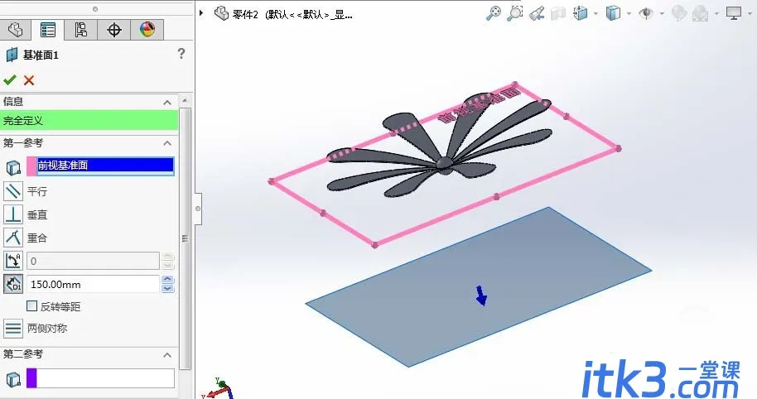The image size is (757, 399).
Task: Click the 零件2 part icon in flyout tree
Action: click(221, 13)
